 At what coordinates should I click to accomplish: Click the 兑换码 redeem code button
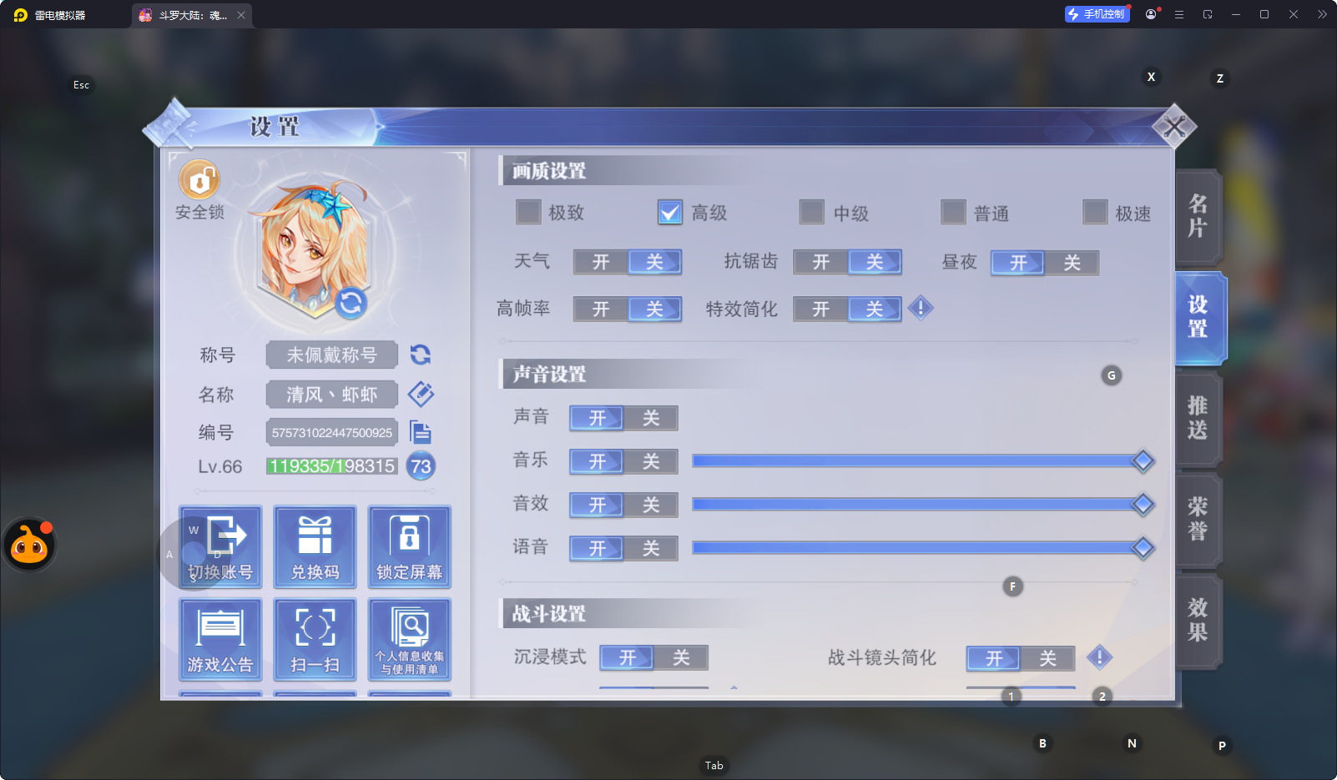click(315, 546)
